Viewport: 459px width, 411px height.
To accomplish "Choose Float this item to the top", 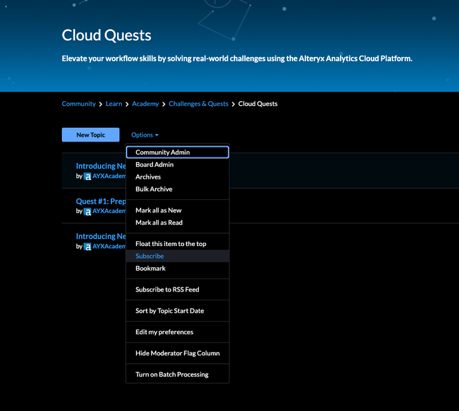I will tap(171, 244).
